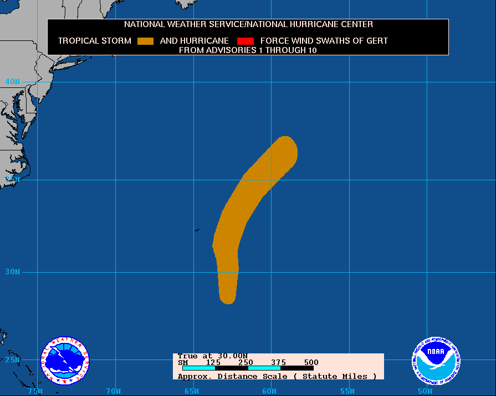Click the small Bermuda island marker

pyautogui.click(x=197, y=230)
